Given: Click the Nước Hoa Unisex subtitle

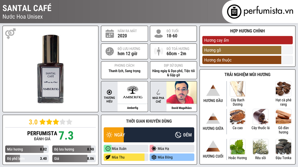Looking at the screenshot, I should click(23, 17).
